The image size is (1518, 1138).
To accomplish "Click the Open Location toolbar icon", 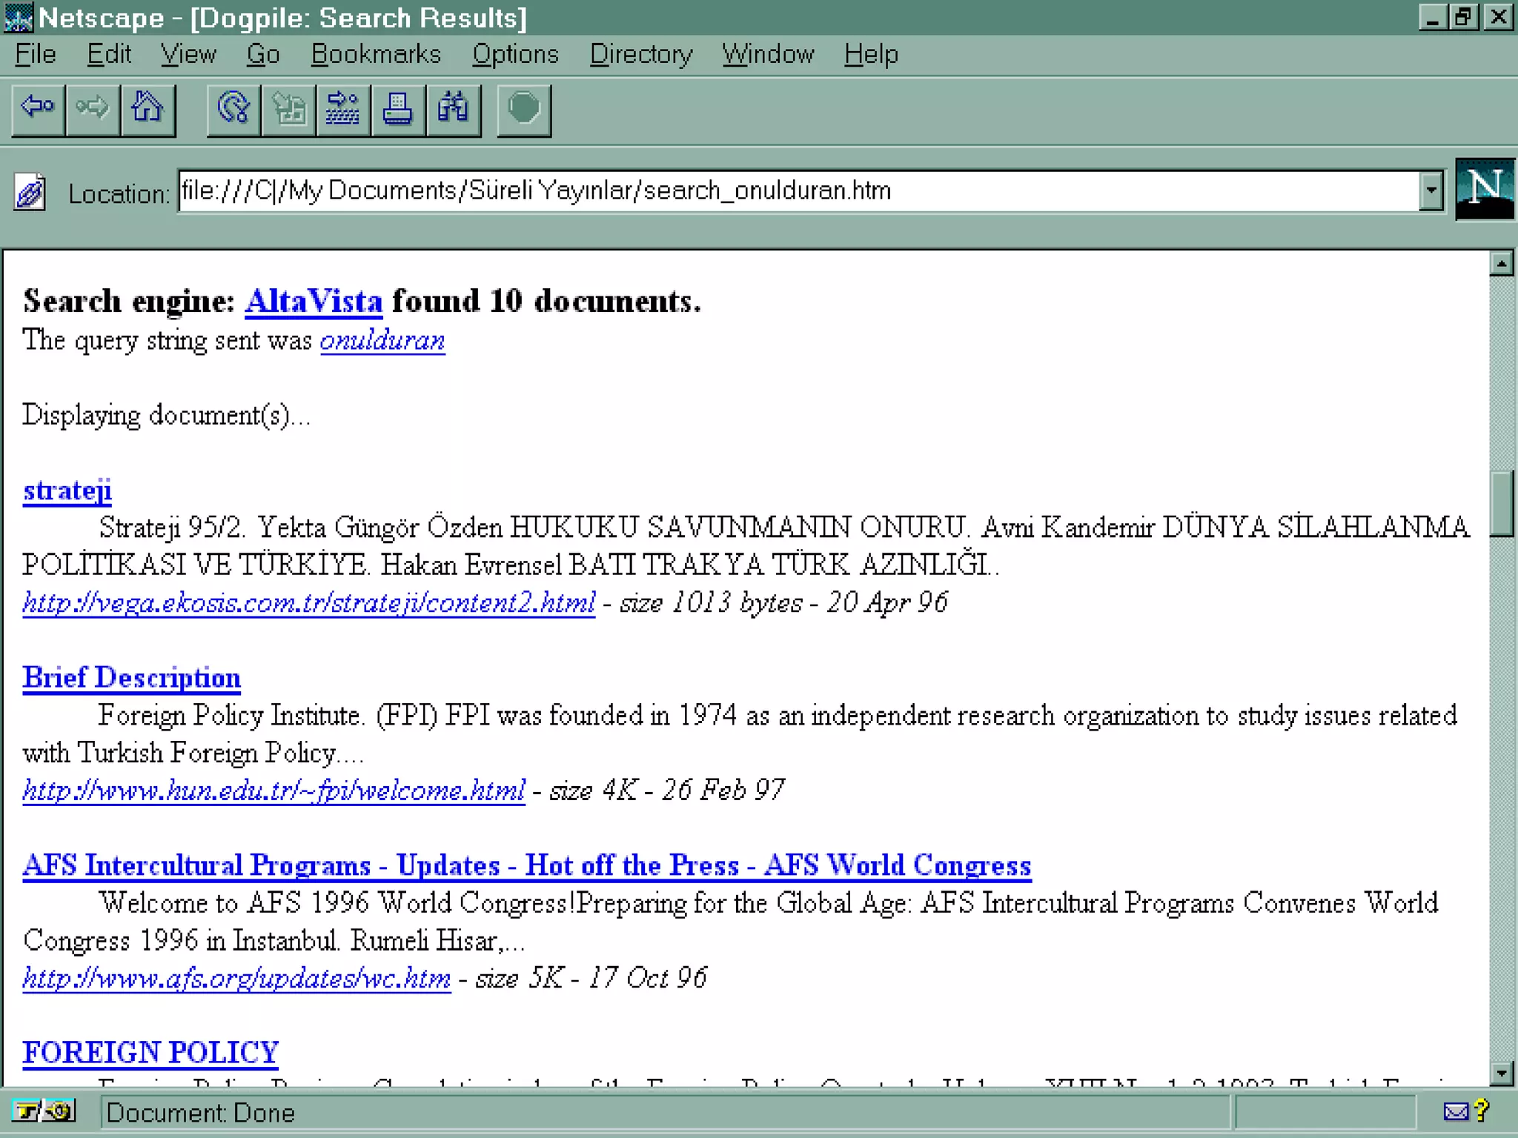I will [342, 110].
